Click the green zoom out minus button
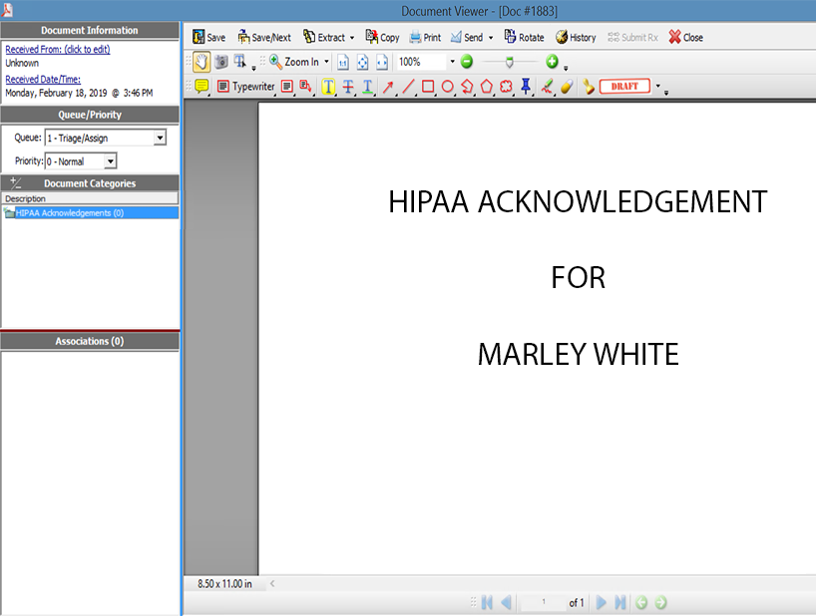Screen dimensions: 816x616 [467, 62]
